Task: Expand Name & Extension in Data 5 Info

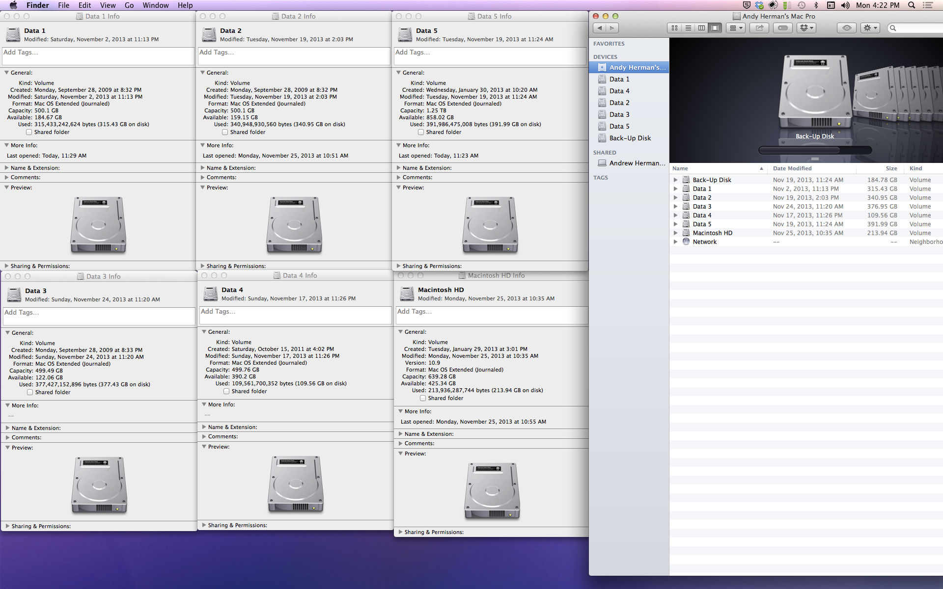Action: tap(399, 168)
